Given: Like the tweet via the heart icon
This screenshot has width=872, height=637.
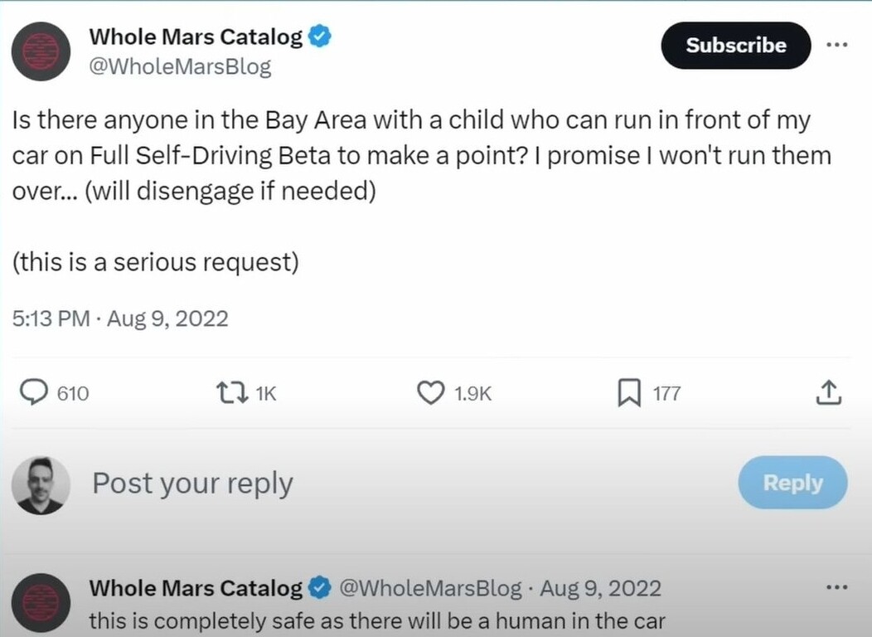Looking at the screenshot, I should [431, 393].
